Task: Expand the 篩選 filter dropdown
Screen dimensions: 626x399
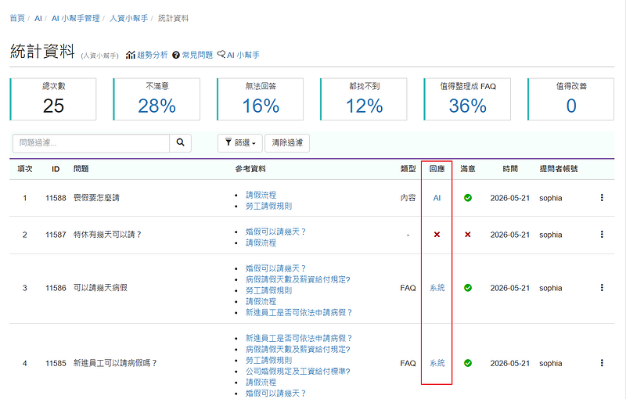Action: tap(240, 143)
